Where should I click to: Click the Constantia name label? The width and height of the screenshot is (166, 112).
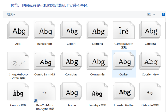97,74
